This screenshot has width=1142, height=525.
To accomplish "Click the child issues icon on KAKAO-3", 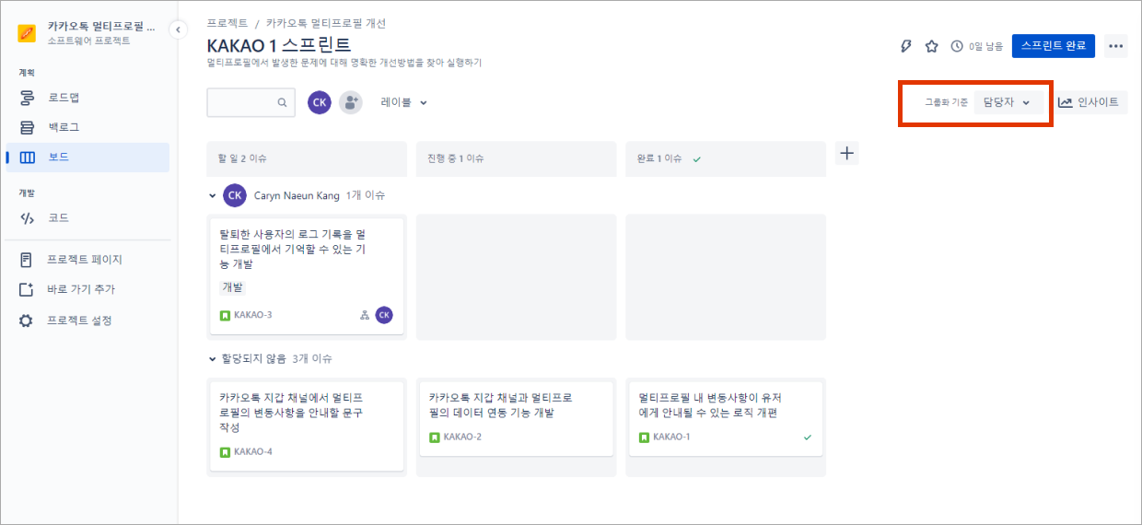I will [x=365, y=315].
